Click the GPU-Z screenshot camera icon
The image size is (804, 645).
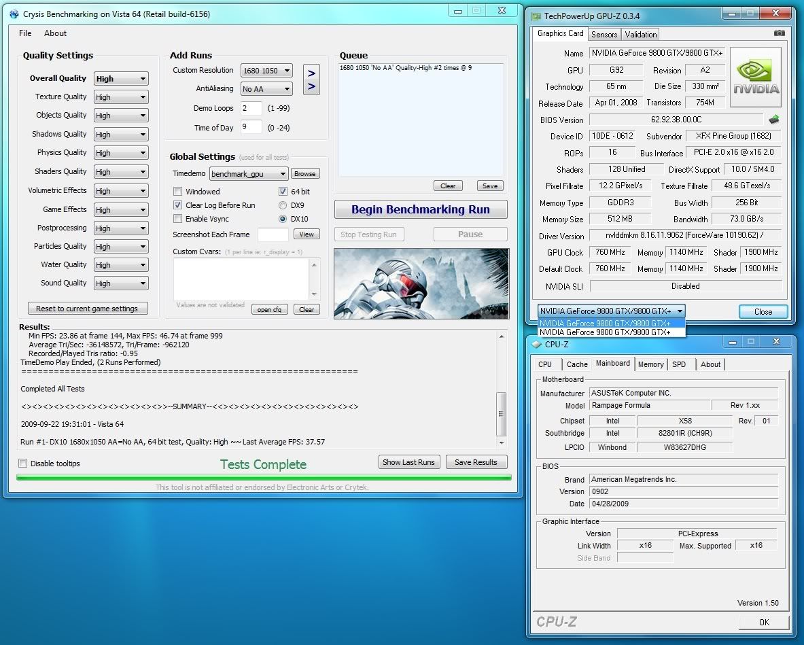point(779,33)
